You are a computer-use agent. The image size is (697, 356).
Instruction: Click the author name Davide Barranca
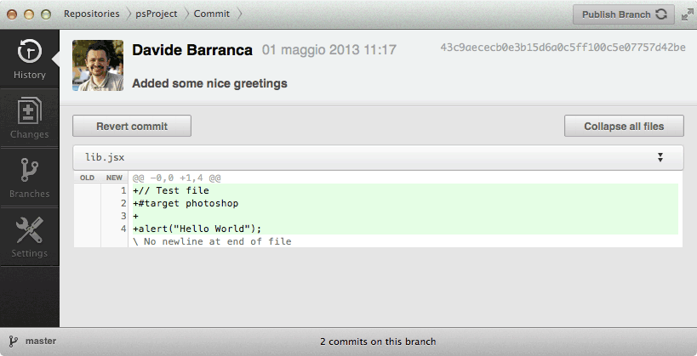click(x=192, y=50)
